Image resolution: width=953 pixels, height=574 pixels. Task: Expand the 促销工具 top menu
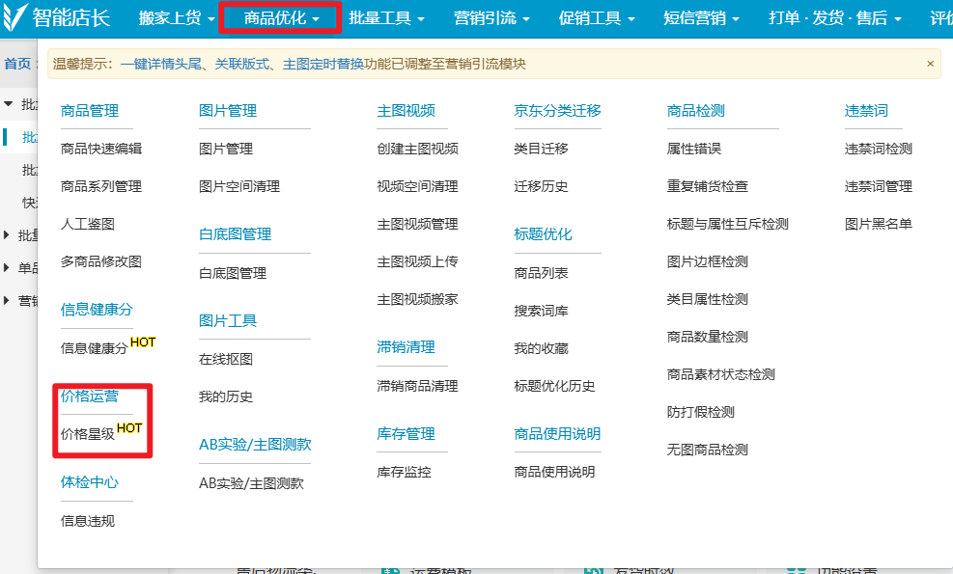coord(597,18)
